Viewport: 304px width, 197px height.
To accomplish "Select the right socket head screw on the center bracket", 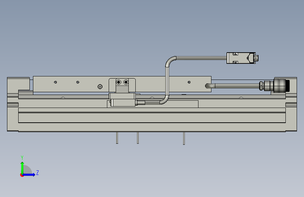I will coord(126,82).
